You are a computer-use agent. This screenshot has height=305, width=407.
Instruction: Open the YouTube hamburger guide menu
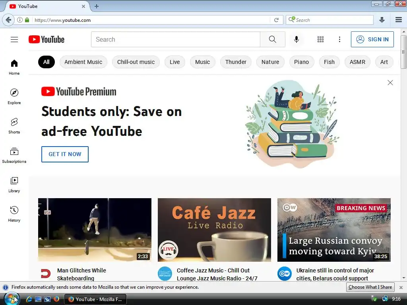[x=14, y=39]
